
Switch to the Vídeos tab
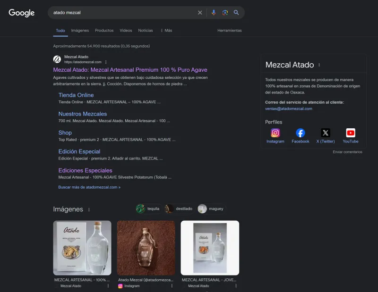click(x=126, y=30)
